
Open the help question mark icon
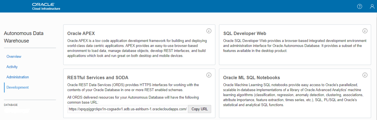click(x=360, y=6)
